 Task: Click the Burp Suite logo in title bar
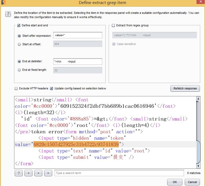point(3,3)
